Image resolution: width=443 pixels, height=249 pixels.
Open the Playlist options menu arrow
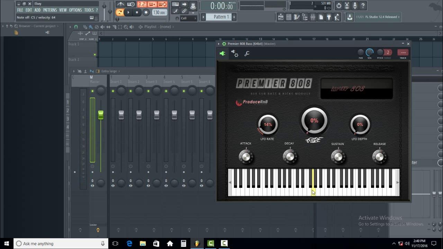click(70, 27)
